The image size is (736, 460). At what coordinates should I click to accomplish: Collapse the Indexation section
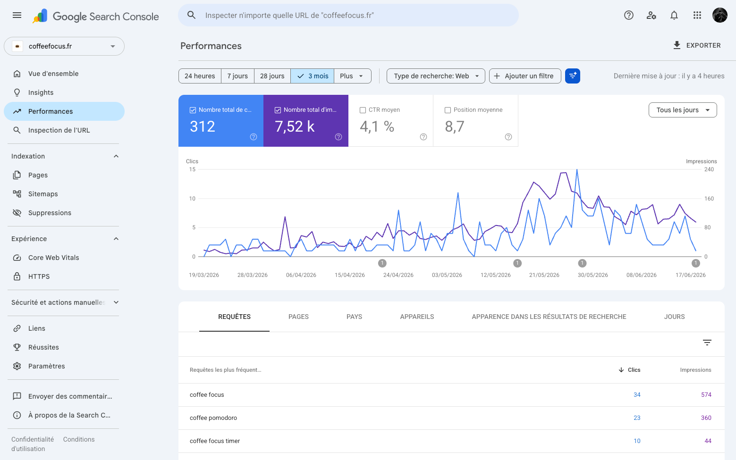tap(116, 156)
